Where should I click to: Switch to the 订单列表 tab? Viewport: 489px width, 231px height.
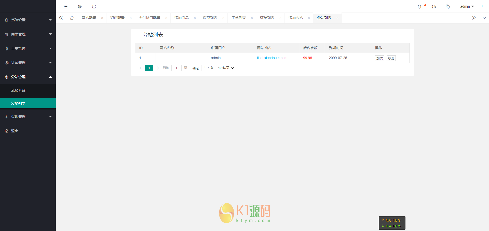tap(267, 18)
